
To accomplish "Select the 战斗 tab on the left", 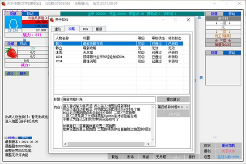I will [11, 73].
